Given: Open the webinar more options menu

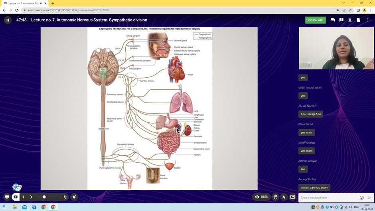Looking at the screenshot, I should click(x=367, y=20).
